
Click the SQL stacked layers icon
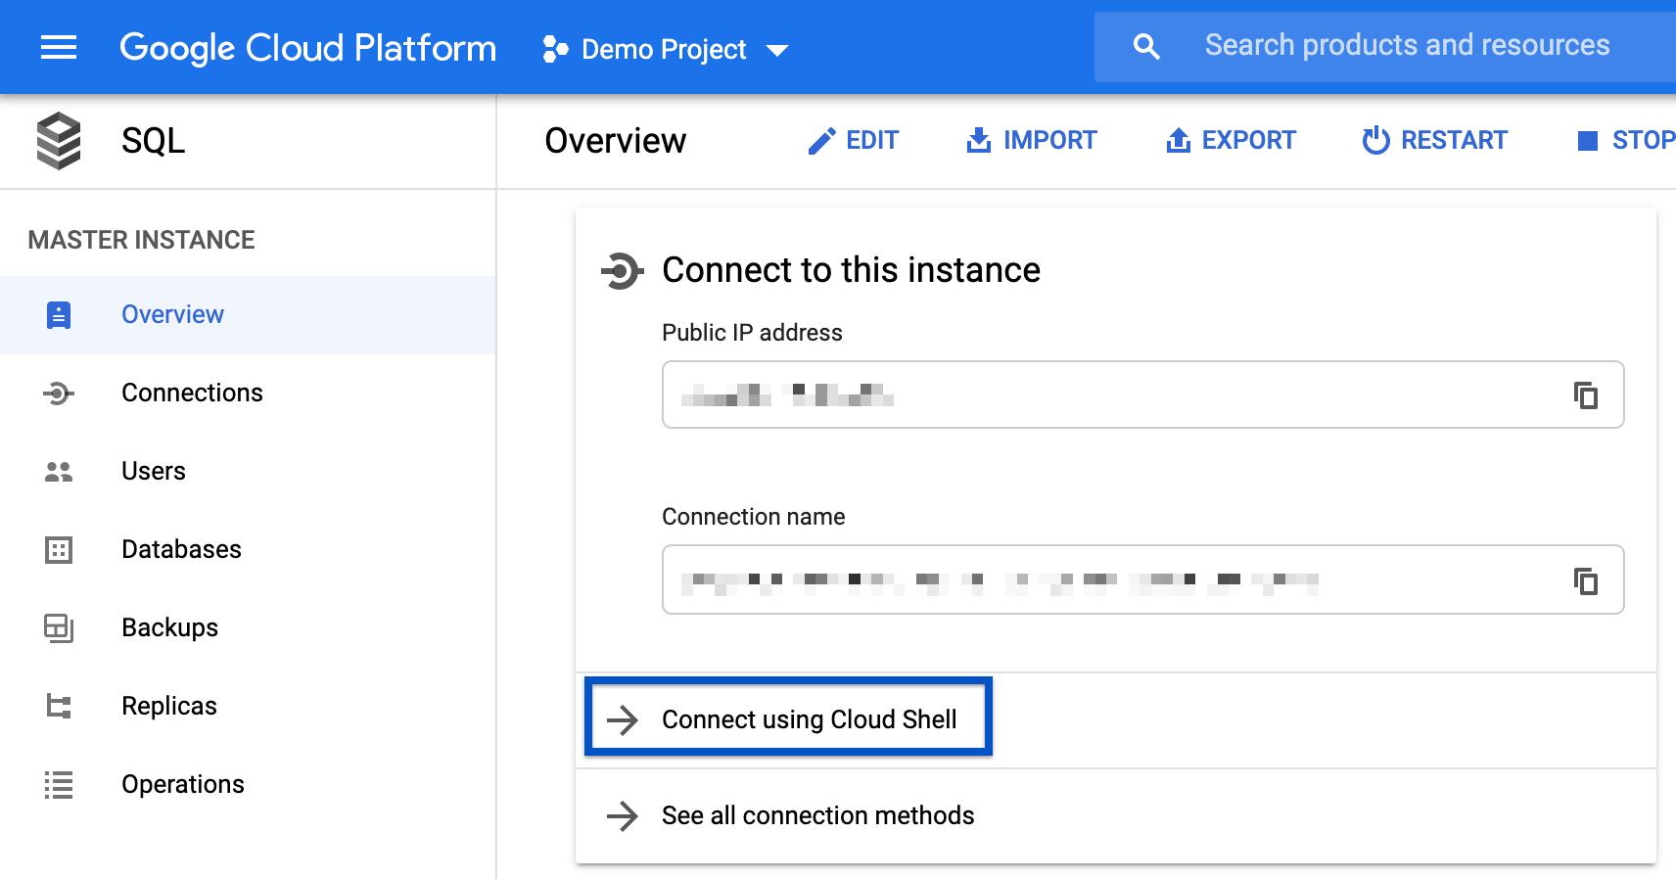click(59, 141)
